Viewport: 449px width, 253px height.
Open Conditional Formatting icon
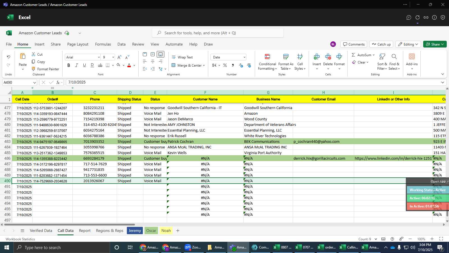point(267,57)
